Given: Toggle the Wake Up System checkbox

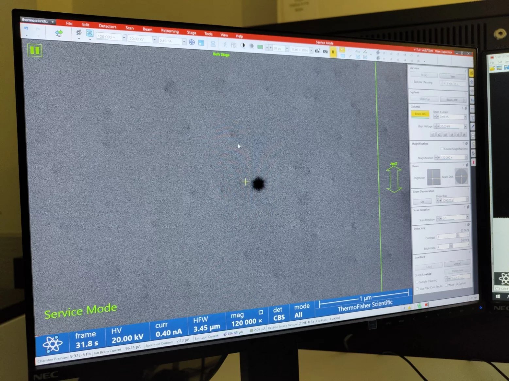Looking at the screenshot, I should (447, 285).
